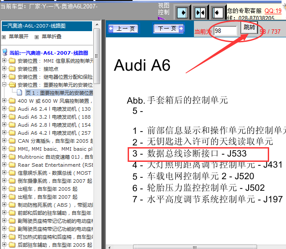The image size is (286, 249).
Task: Click the document icon of 页 1 item
Action: click(x=20, y=92)
